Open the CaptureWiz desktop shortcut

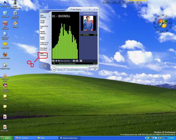click(x=5, y=45)
